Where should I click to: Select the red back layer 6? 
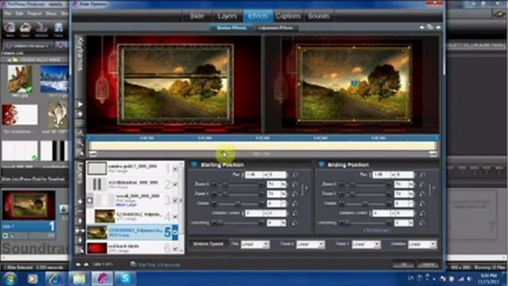tap(133, 249)
